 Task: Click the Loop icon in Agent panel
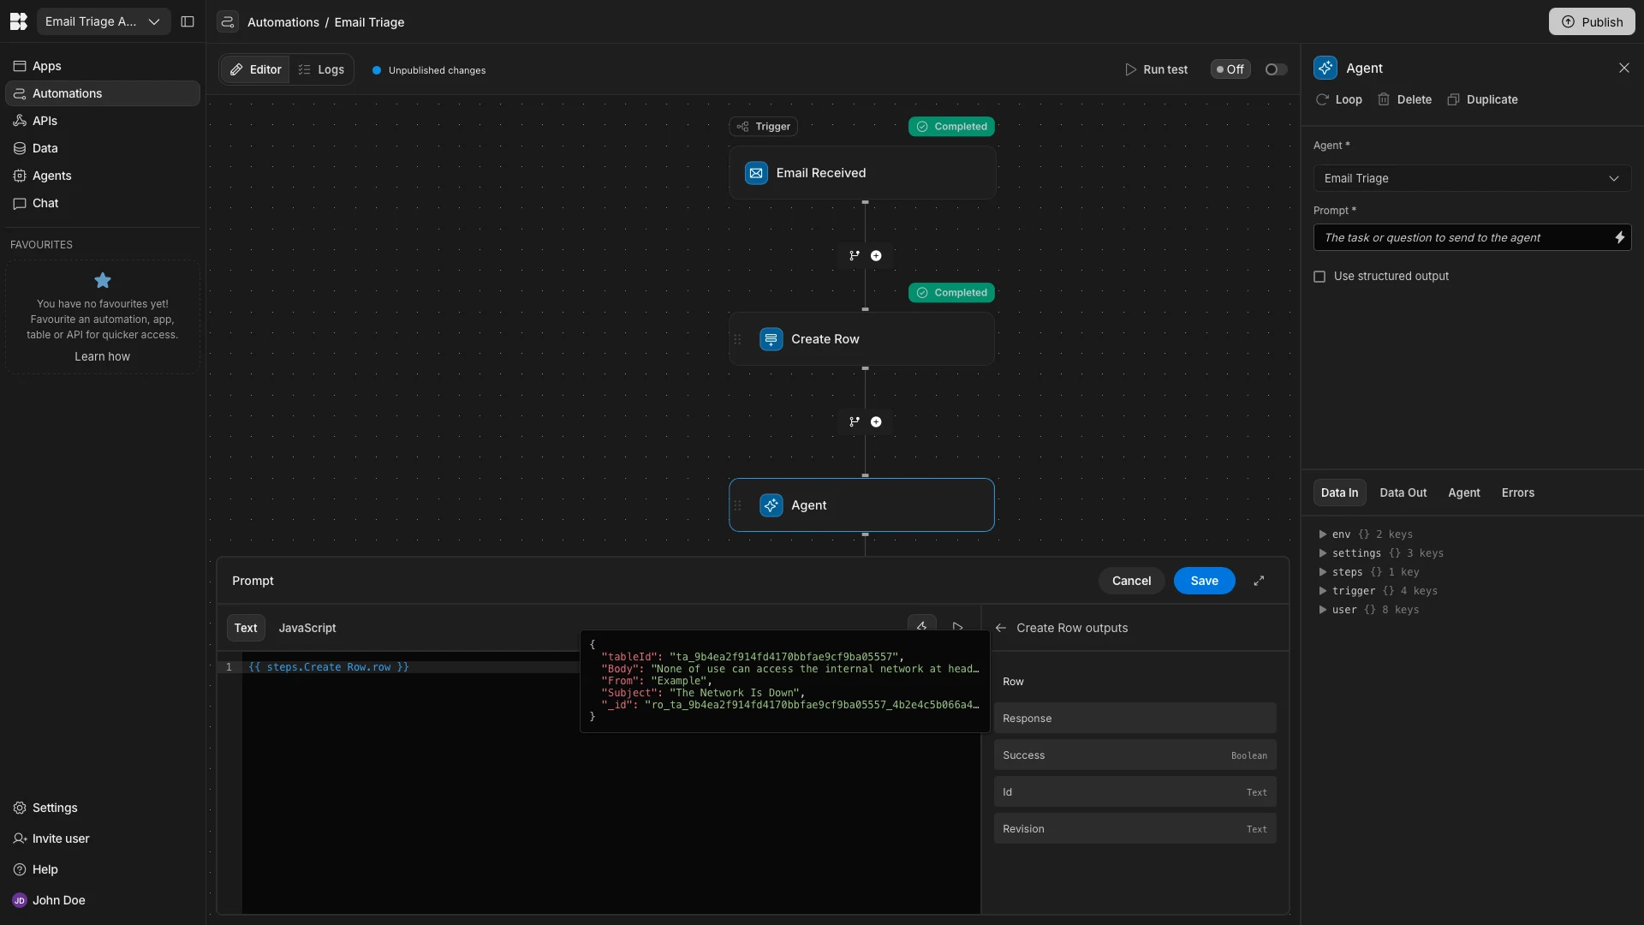click(x=1322, y=99)
